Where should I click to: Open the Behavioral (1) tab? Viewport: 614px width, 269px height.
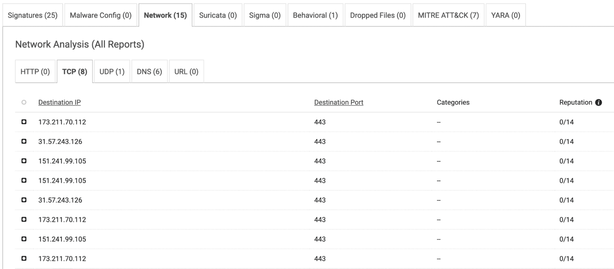click(315, 14)
